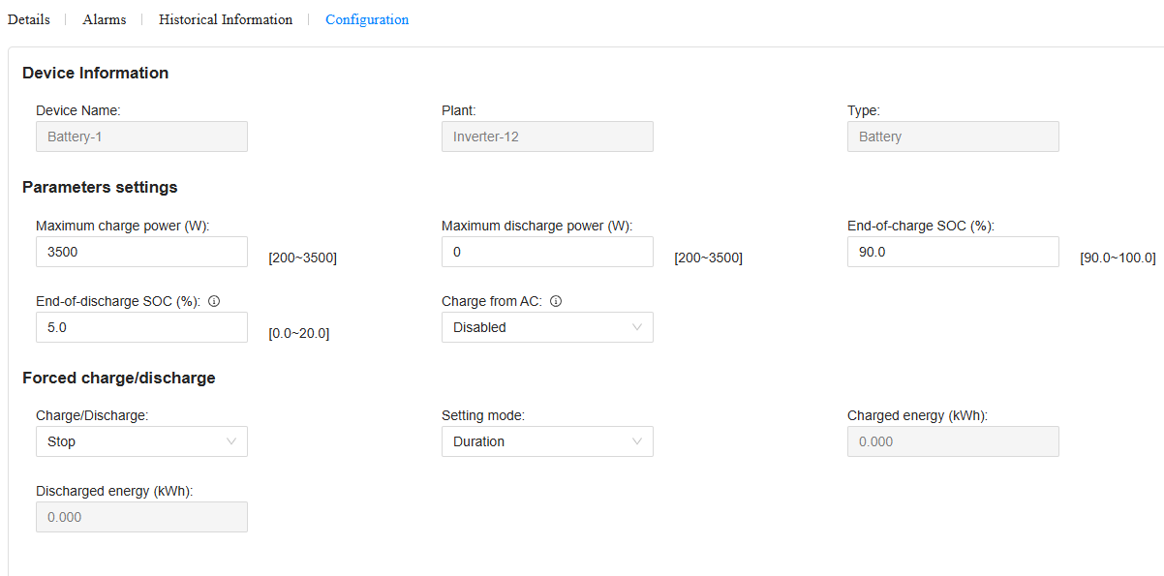Click the Discharged energy (kWh) field
This screenshot has width=1164, height=576.
(x=141, y=517)
